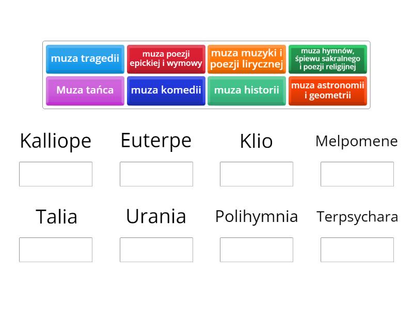Select the 'muza tragedii' blue tile
The width and height of the screenshot is (413, 309).
pos(85,58)
